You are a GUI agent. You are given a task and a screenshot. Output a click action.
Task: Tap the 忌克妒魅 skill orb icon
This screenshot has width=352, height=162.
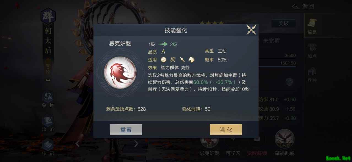[120, 72]
